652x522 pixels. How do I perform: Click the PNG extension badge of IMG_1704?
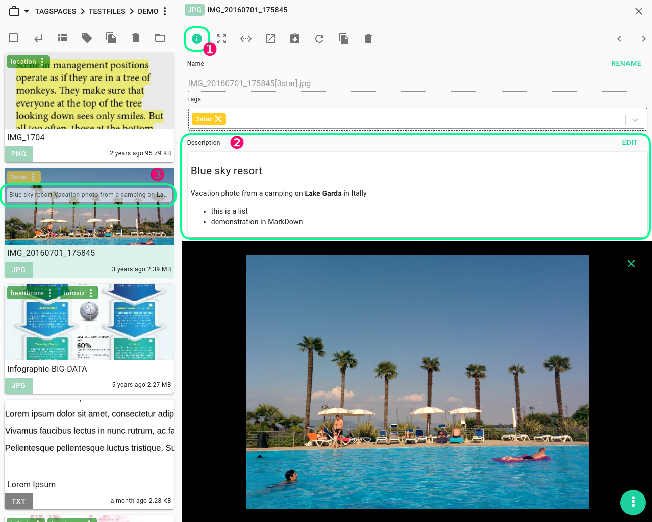[x=18, y=154]
